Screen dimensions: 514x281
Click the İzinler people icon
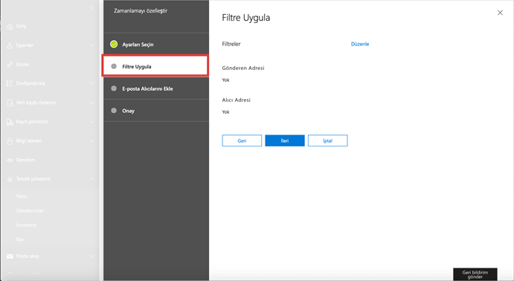[x=10, y=65]
